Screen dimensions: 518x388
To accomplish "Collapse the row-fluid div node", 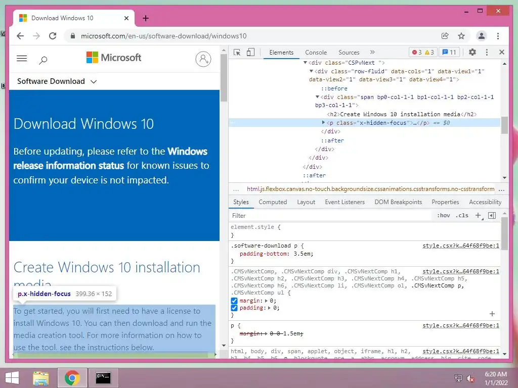I will pyautogui.click(x=311, y=71).
